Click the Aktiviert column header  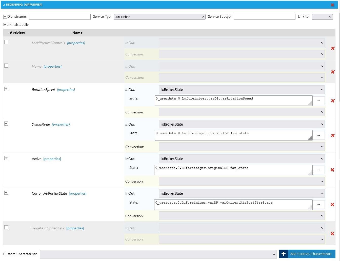(17, 33)
